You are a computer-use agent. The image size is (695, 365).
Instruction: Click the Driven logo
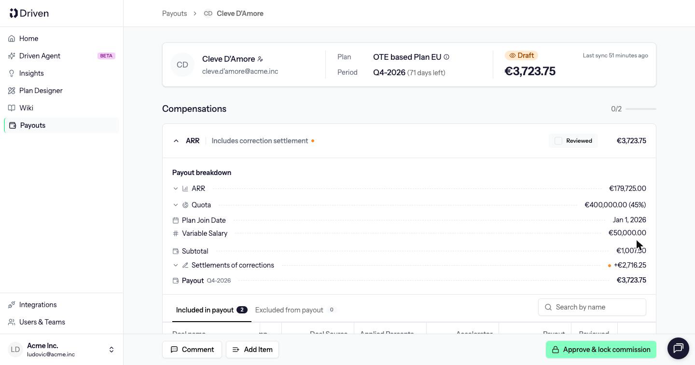(x=29, y=13)
